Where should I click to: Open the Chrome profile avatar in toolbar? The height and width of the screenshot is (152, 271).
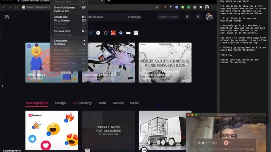point(207,7)
